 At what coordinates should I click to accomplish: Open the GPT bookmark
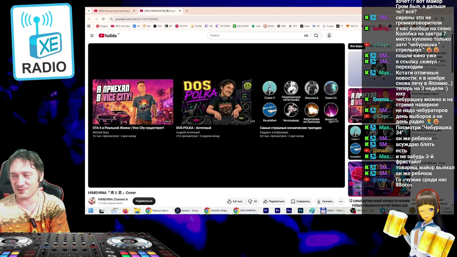tap(293, 26)
